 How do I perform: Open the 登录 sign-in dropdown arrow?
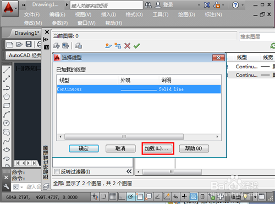199,5
